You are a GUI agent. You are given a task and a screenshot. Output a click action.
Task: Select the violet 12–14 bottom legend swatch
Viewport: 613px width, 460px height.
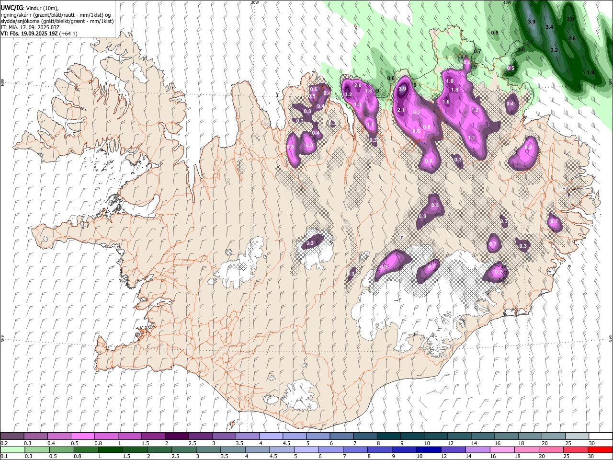tap(453, 450)
